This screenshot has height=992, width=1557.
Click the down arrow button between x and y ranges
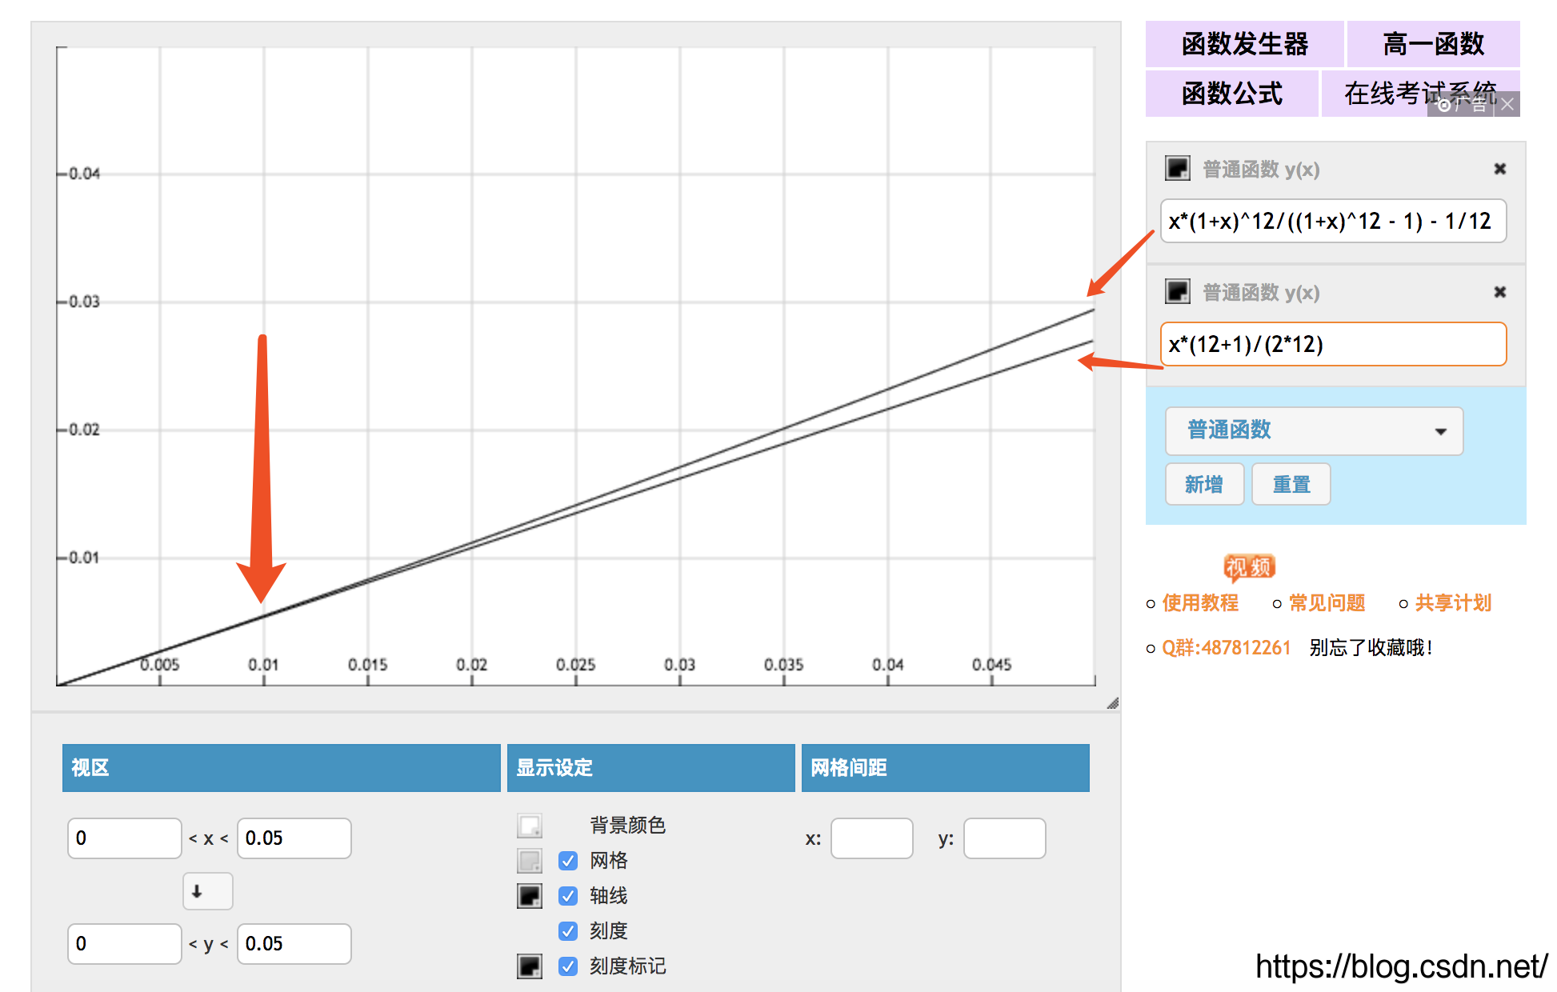(207, 891)
